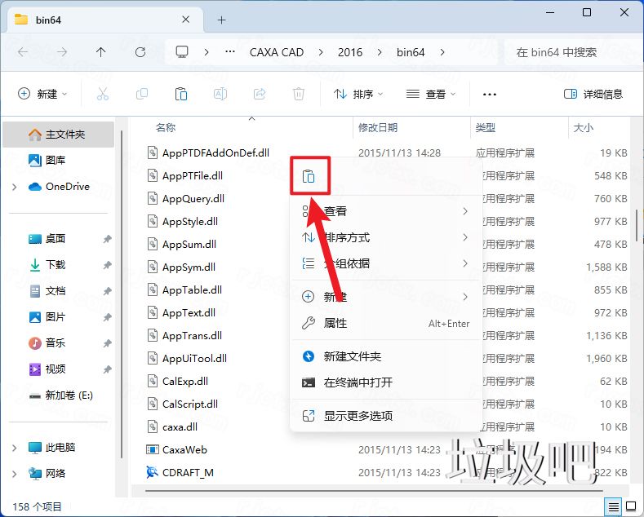
Task: Open new tab with plus button
Action: coord(221,19)
